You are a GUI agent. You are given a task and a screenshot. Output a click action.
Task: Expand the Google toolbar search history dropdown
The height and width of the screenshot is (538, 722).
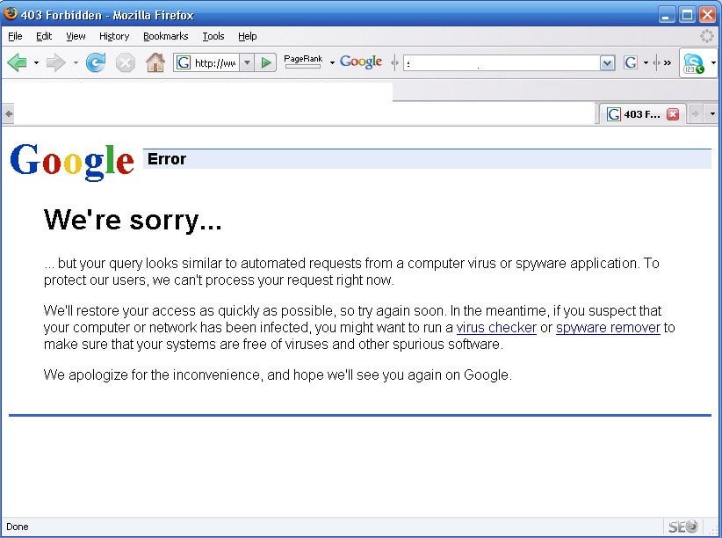tap(607, 62)
